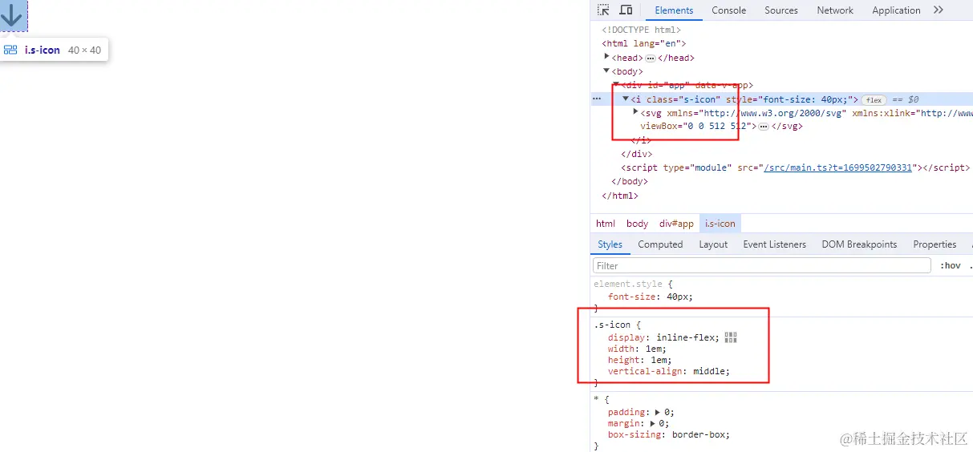Open the Application tab

pyautogui.click(x=896, y=10)
